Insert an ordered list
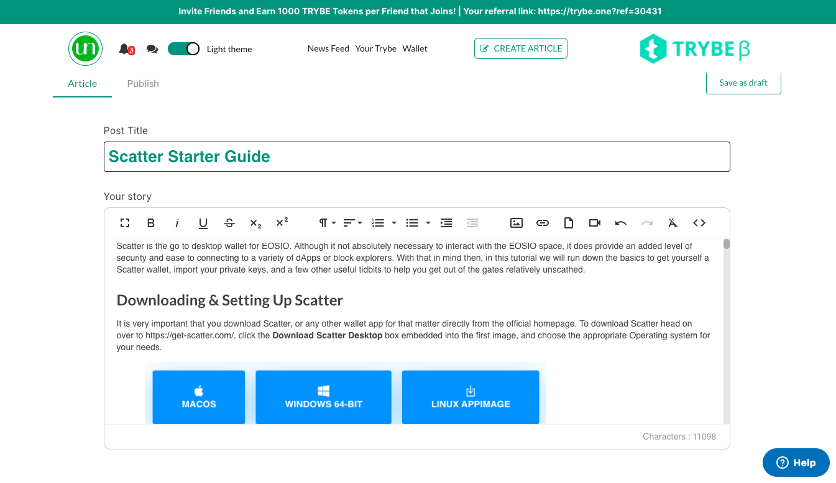Image resolution: width=836 pixels, height=483 pixels. [x=377, y=223]
